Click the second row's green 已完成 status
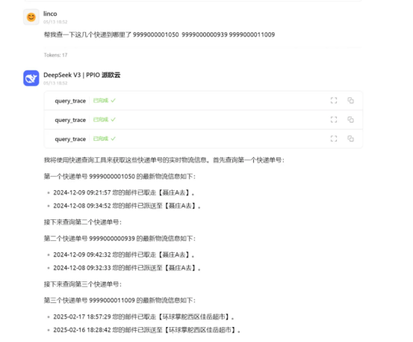The image size is (413, 342). (105, 120)
